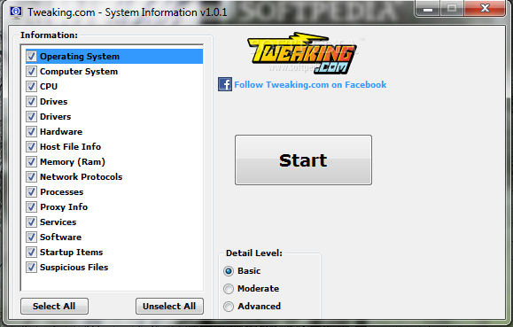Toggle the Processes checkbox
Screen dimensions: 513x327
point(31,191)
